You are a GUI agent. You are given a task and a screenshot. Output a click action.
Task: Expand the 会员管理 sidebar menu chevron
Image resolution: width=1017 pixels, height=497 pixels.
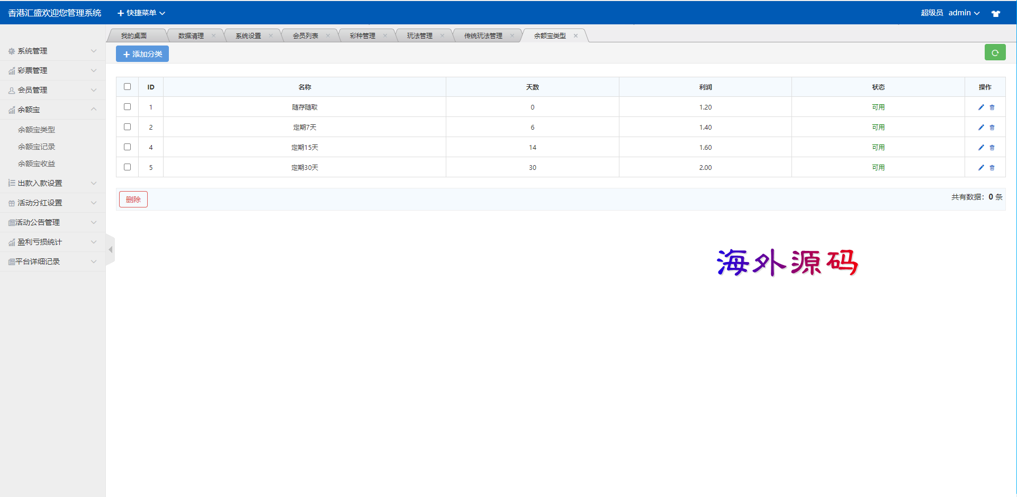point(94,91)
